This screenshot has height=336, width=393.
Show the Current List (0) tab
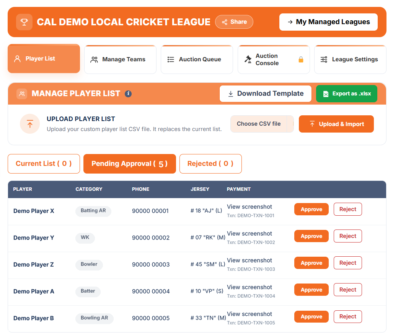(44, 164)
